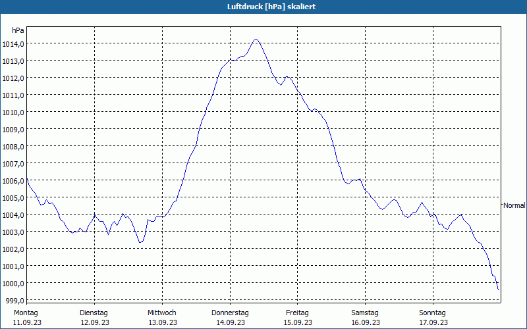Click the date 16.09.23
This screenshot has width=527, height=329.
(x=366, y=322)
